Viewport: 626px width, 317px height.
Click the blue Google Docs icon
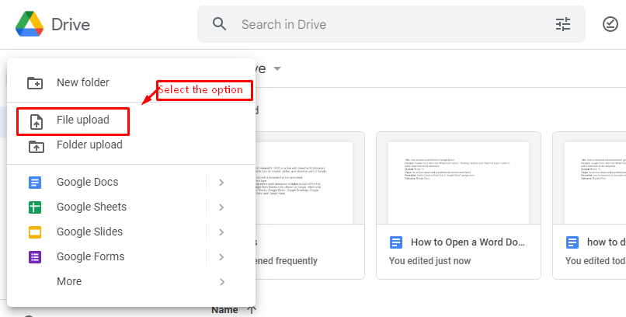[x=35, y=183]
